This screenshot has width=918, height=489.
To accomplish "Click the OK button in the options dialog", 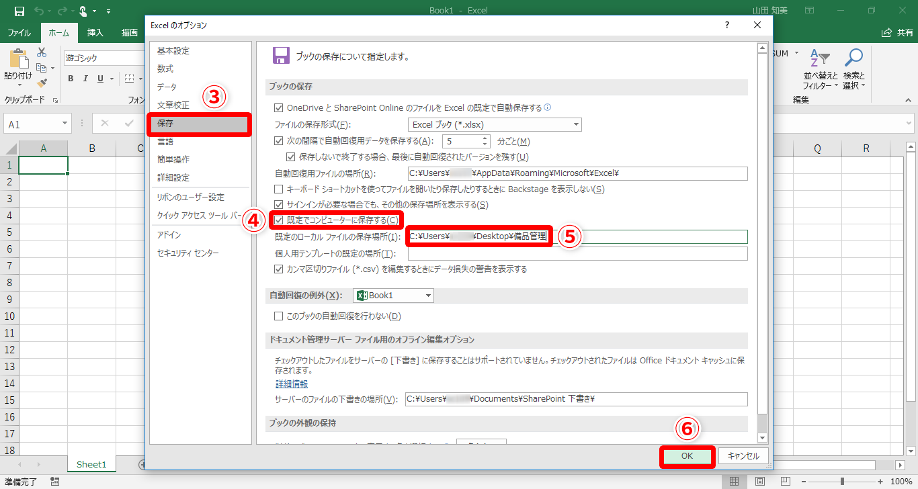I will (x=687, y=455).
